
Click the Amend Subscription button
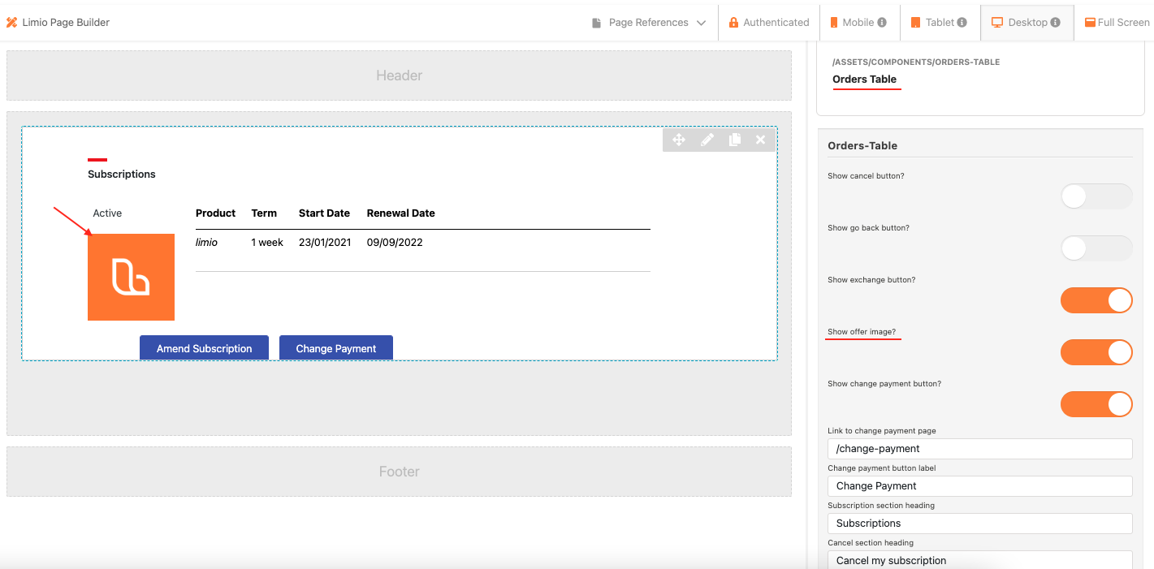(204, 348)
